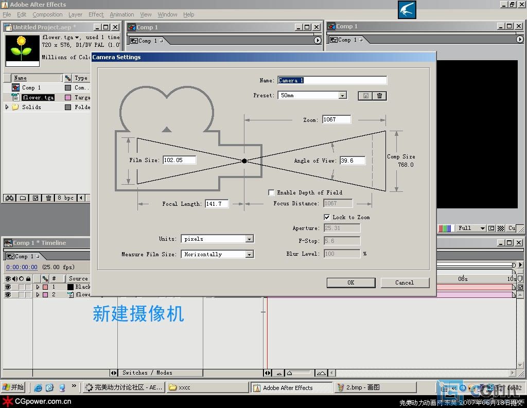Open the Edit menu

[22, 14]
